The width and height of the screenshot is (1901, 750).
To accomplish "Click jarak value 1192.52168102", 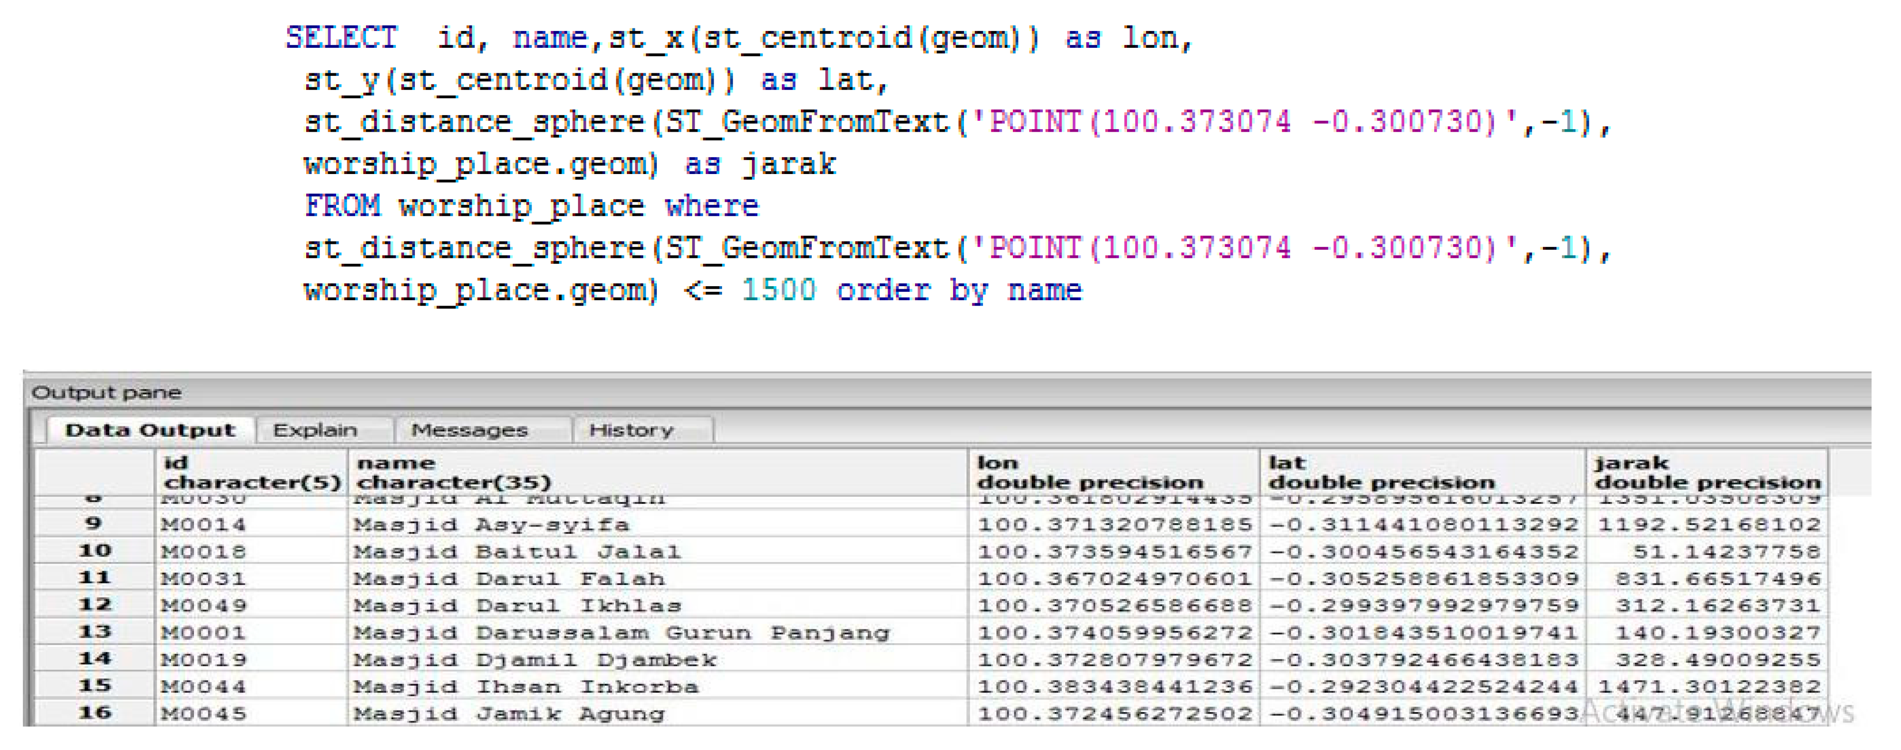I will tap(1709, 525).
